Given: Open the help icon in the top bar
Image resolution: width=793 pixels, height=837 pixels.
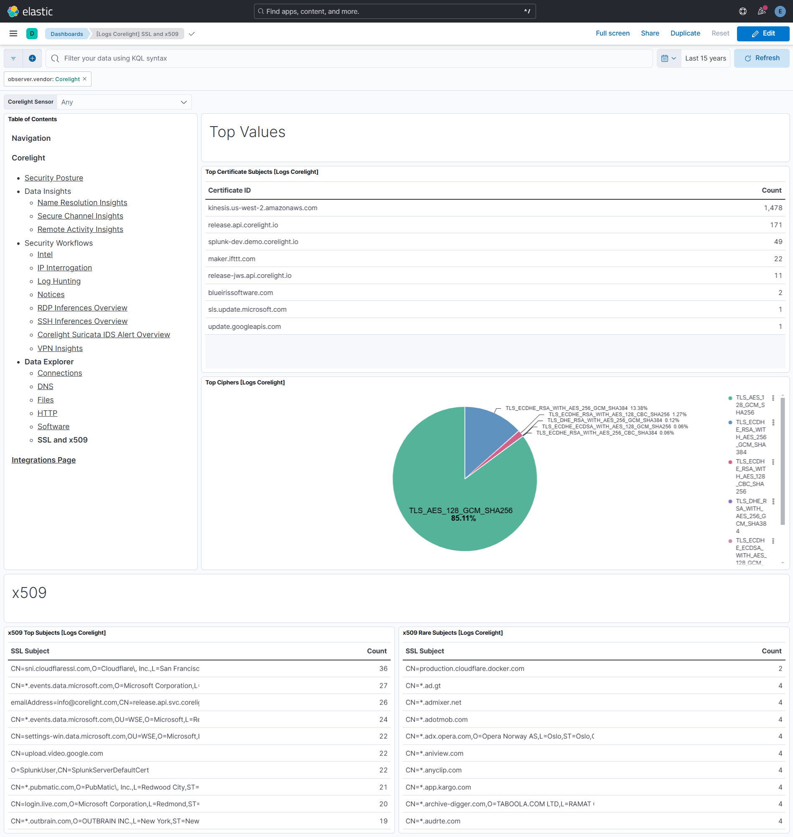Looking at the screenshot, I should click(743, 11).
